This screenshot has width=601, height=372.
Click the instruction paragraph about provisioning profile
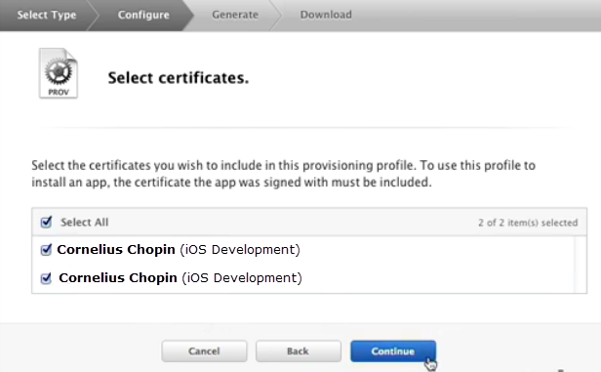[283, 174]
